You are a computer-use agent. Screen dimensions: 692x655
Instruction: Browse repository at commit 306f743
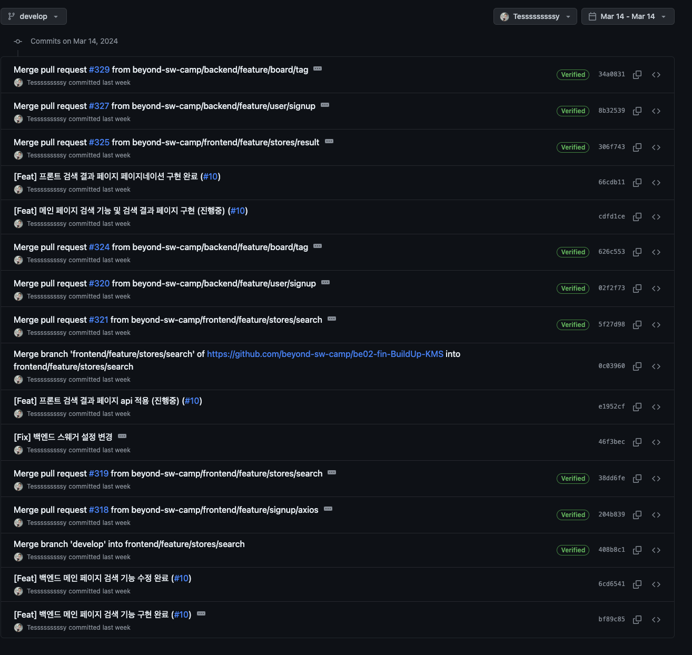coord(656,147)
